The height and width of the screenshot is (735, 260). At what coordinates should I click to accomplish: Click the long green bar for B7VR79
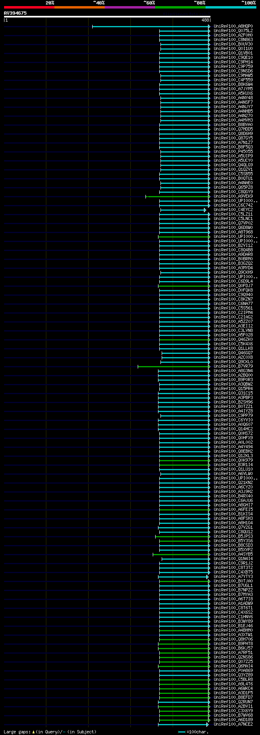tap(174, 366)
